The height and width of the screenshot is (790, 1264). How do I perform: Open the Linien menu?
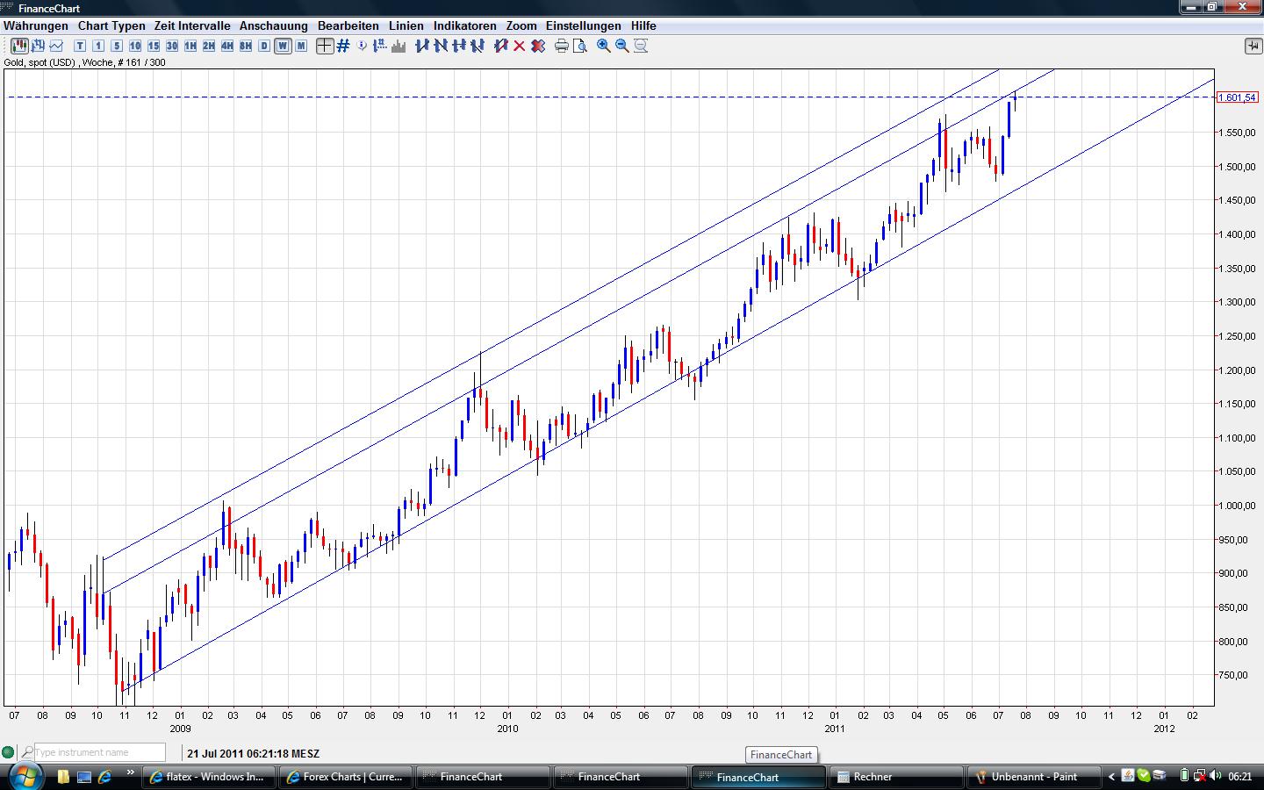(x=406, y=25)
